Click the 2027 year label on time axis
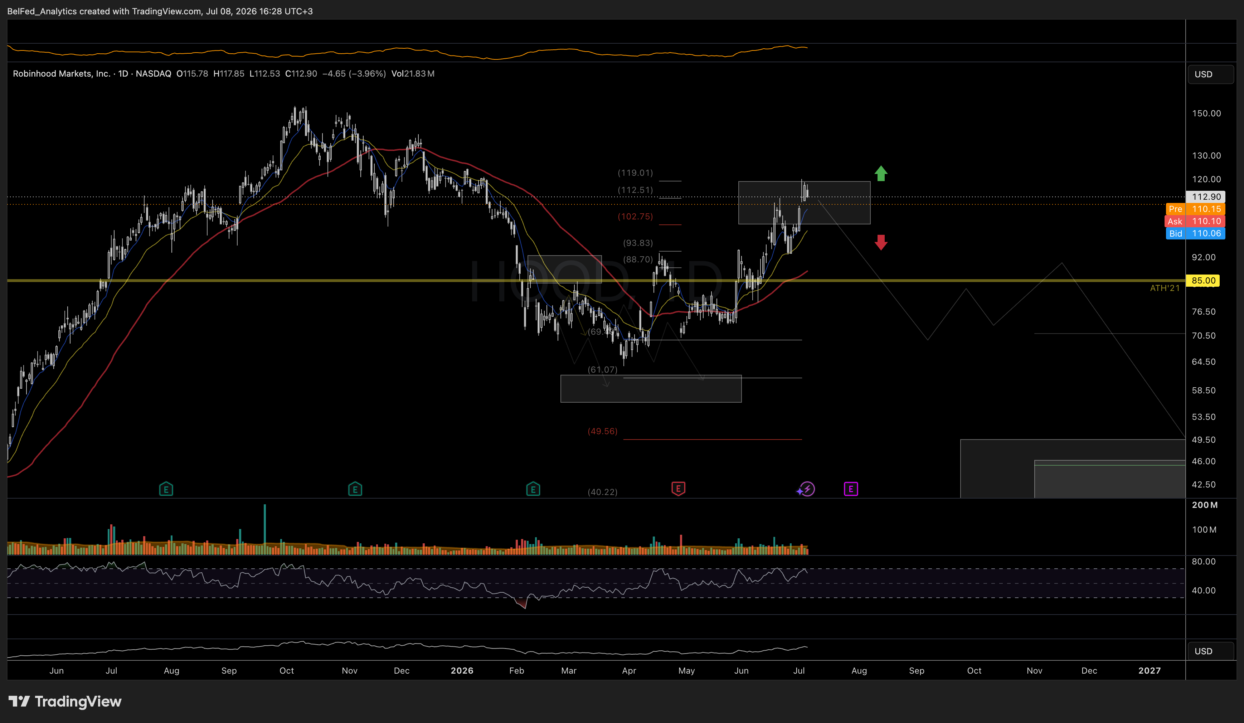Screen dimensions: 1244x723 click(x=1149, y=671)
